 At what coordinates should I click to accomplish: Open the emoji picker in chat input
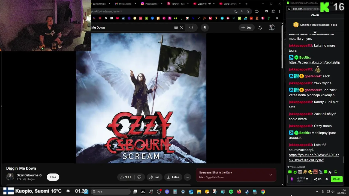pyautogui.click(x=307, y=179)
